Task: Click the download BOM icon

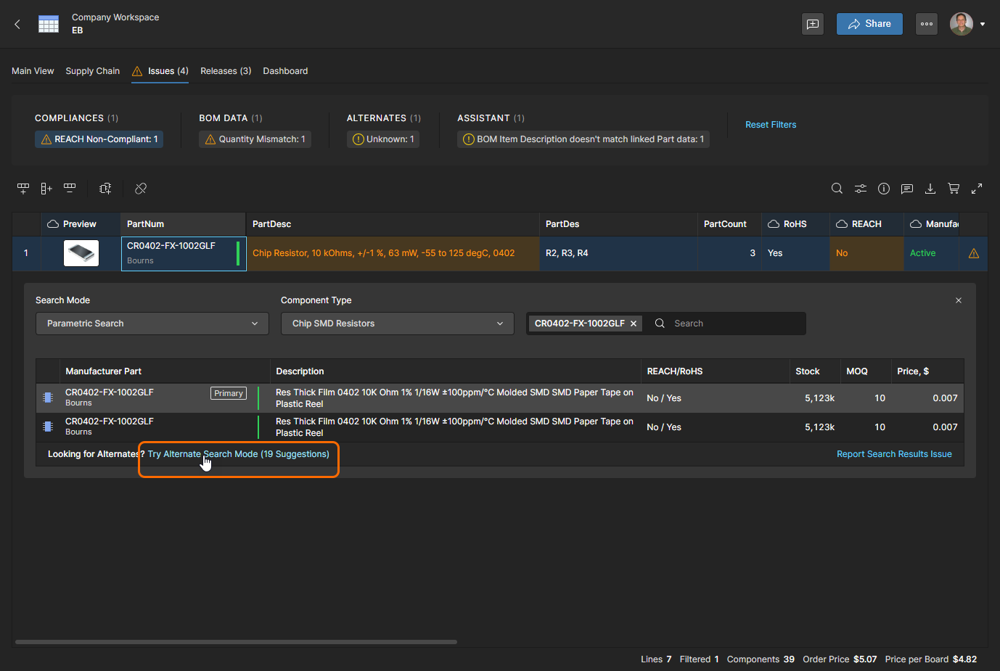Action: [930, 189]
